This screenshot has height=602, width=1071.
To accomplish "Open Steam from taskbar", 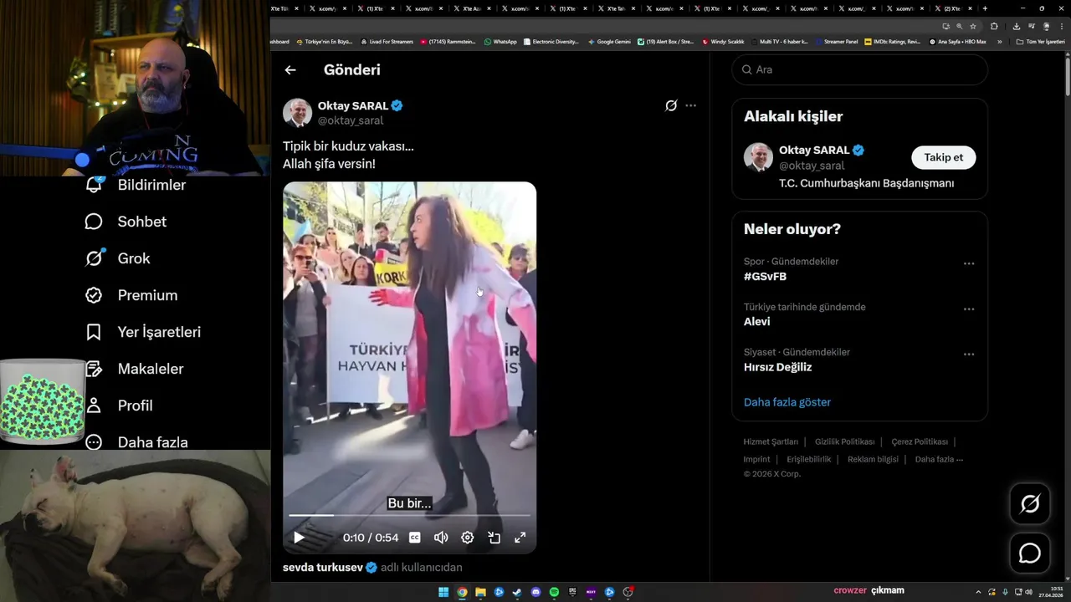I will click(517, 592).
